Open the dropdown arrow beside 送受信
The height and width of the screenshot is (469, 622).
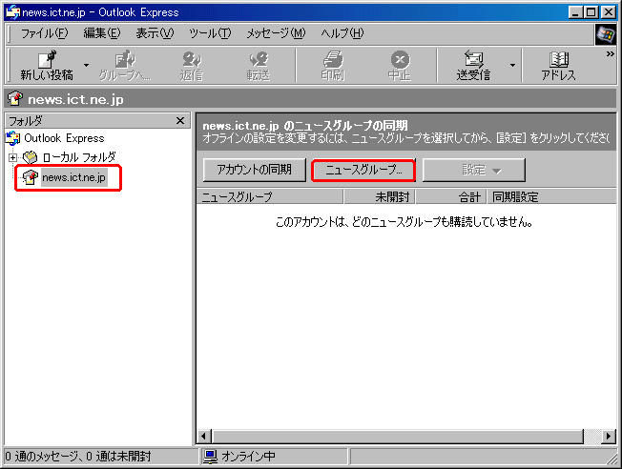click(x=512, y=66)
